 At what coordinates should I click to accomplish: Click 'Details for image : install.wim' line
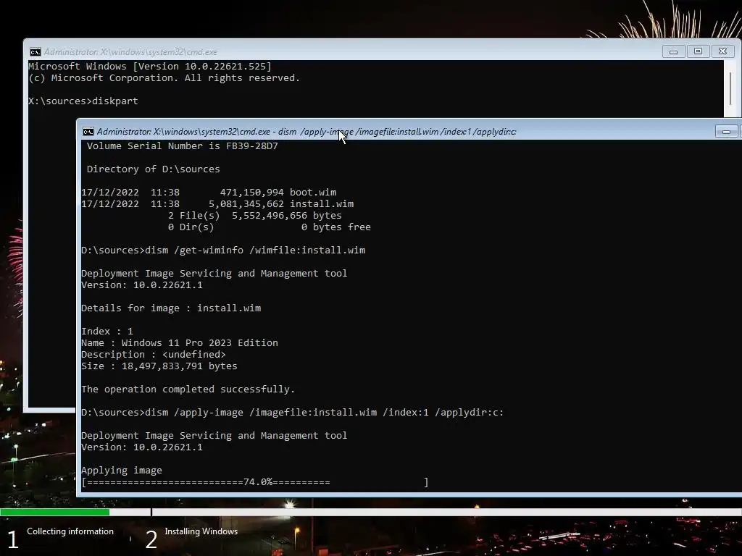pos(171,308)
